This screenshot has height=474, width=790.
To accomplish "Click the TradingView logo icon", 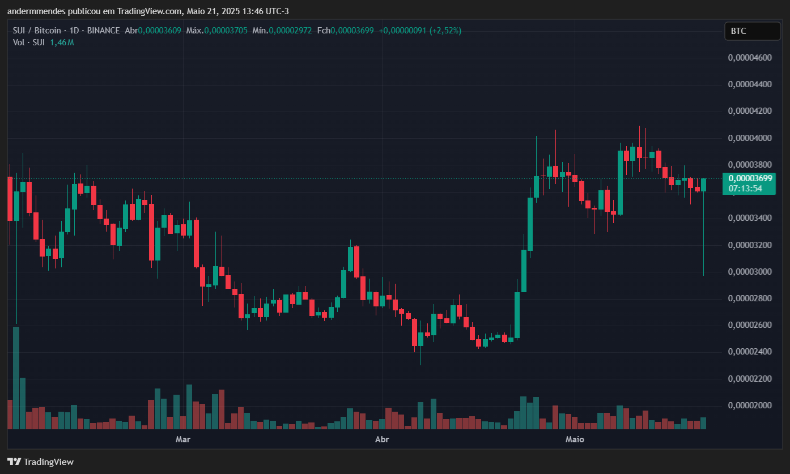I will (14, 462).
